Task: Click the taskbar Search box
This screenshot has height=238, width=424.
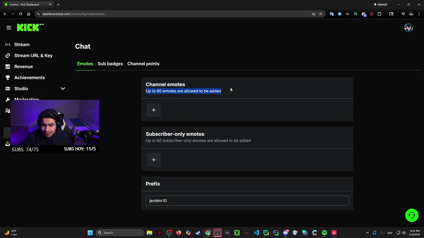Action: click(119, 233)
